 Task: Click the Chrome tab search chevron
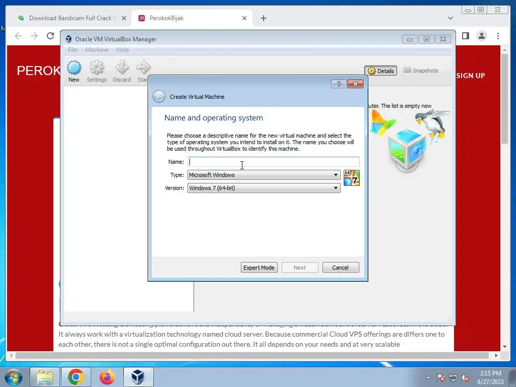450,18
